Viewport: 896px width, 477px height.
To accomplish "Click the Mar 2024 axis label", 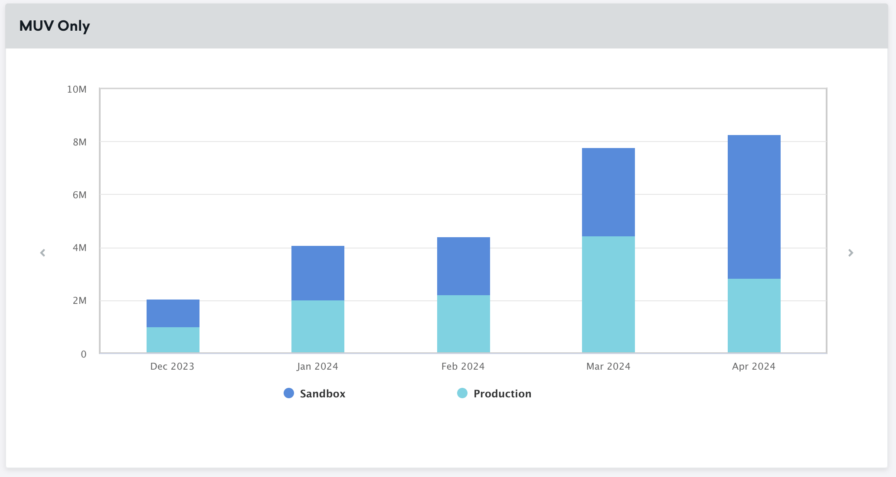I will point(608,366).
